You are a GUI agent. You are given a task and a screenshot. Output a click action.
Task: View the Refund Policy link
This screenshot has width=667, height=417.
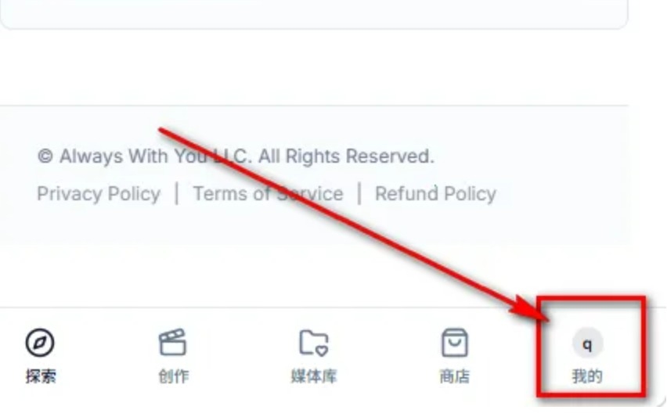pyautogui.click(x=435, y=194)
